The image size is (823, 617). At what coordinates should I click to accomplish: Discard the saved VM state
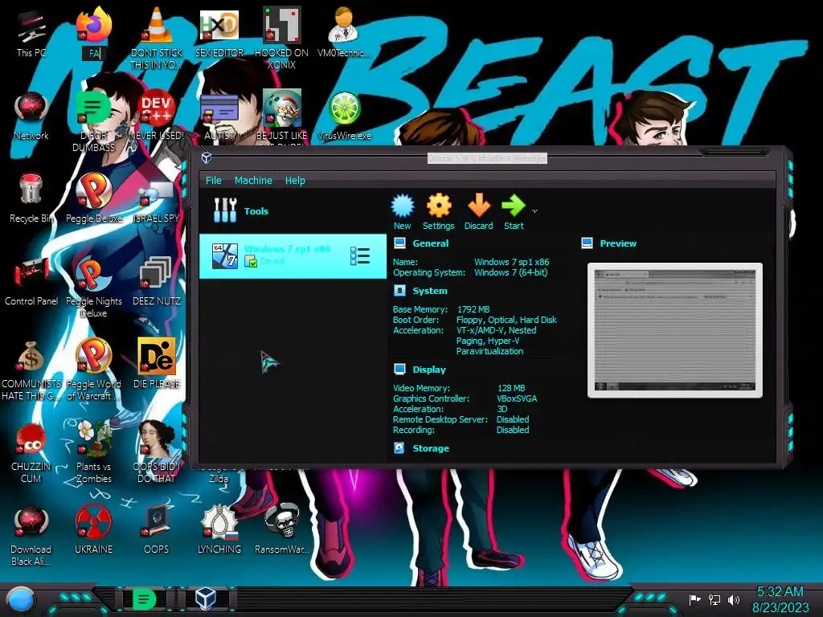(479, 211)
